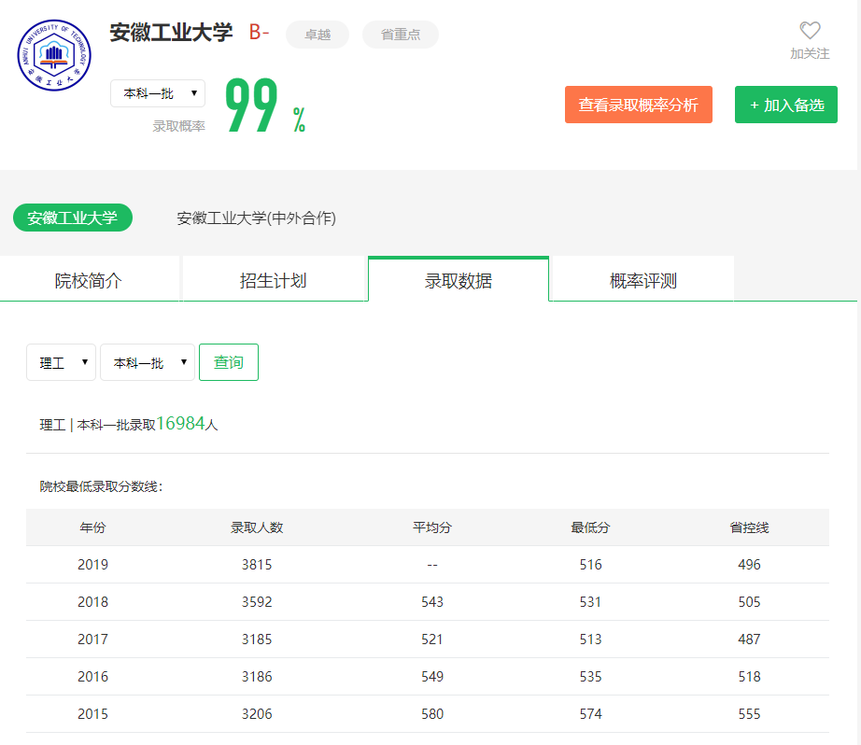This screenshot has height=745, width=861.
Task: Click the 518 provincial line cell
Action: [x=749, y=676]
